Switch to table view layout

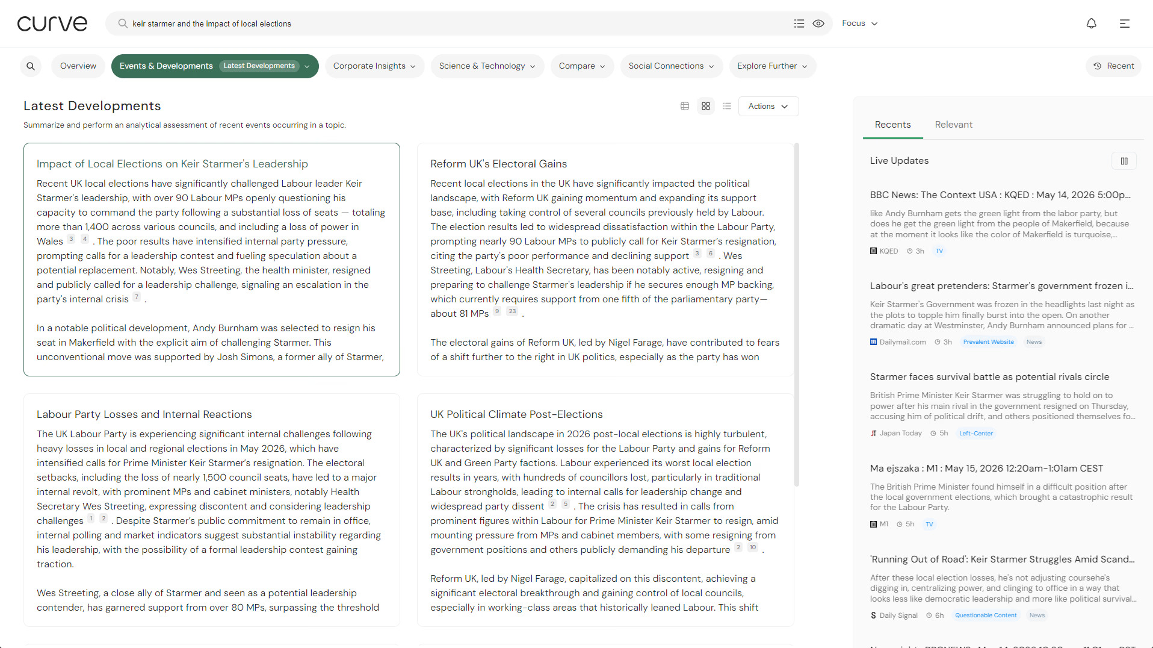click(x=685, y=106)
